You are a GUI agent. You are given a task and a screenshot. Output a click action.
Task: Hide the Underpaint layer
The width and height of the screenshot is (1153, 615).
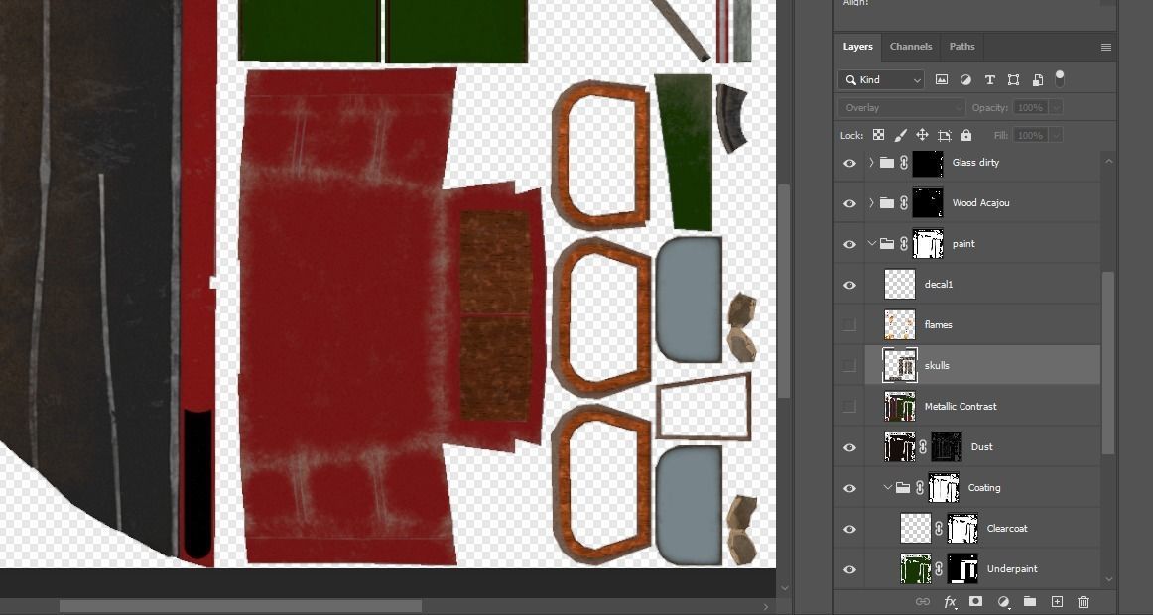pyautogui.click(x=850, y=568)
